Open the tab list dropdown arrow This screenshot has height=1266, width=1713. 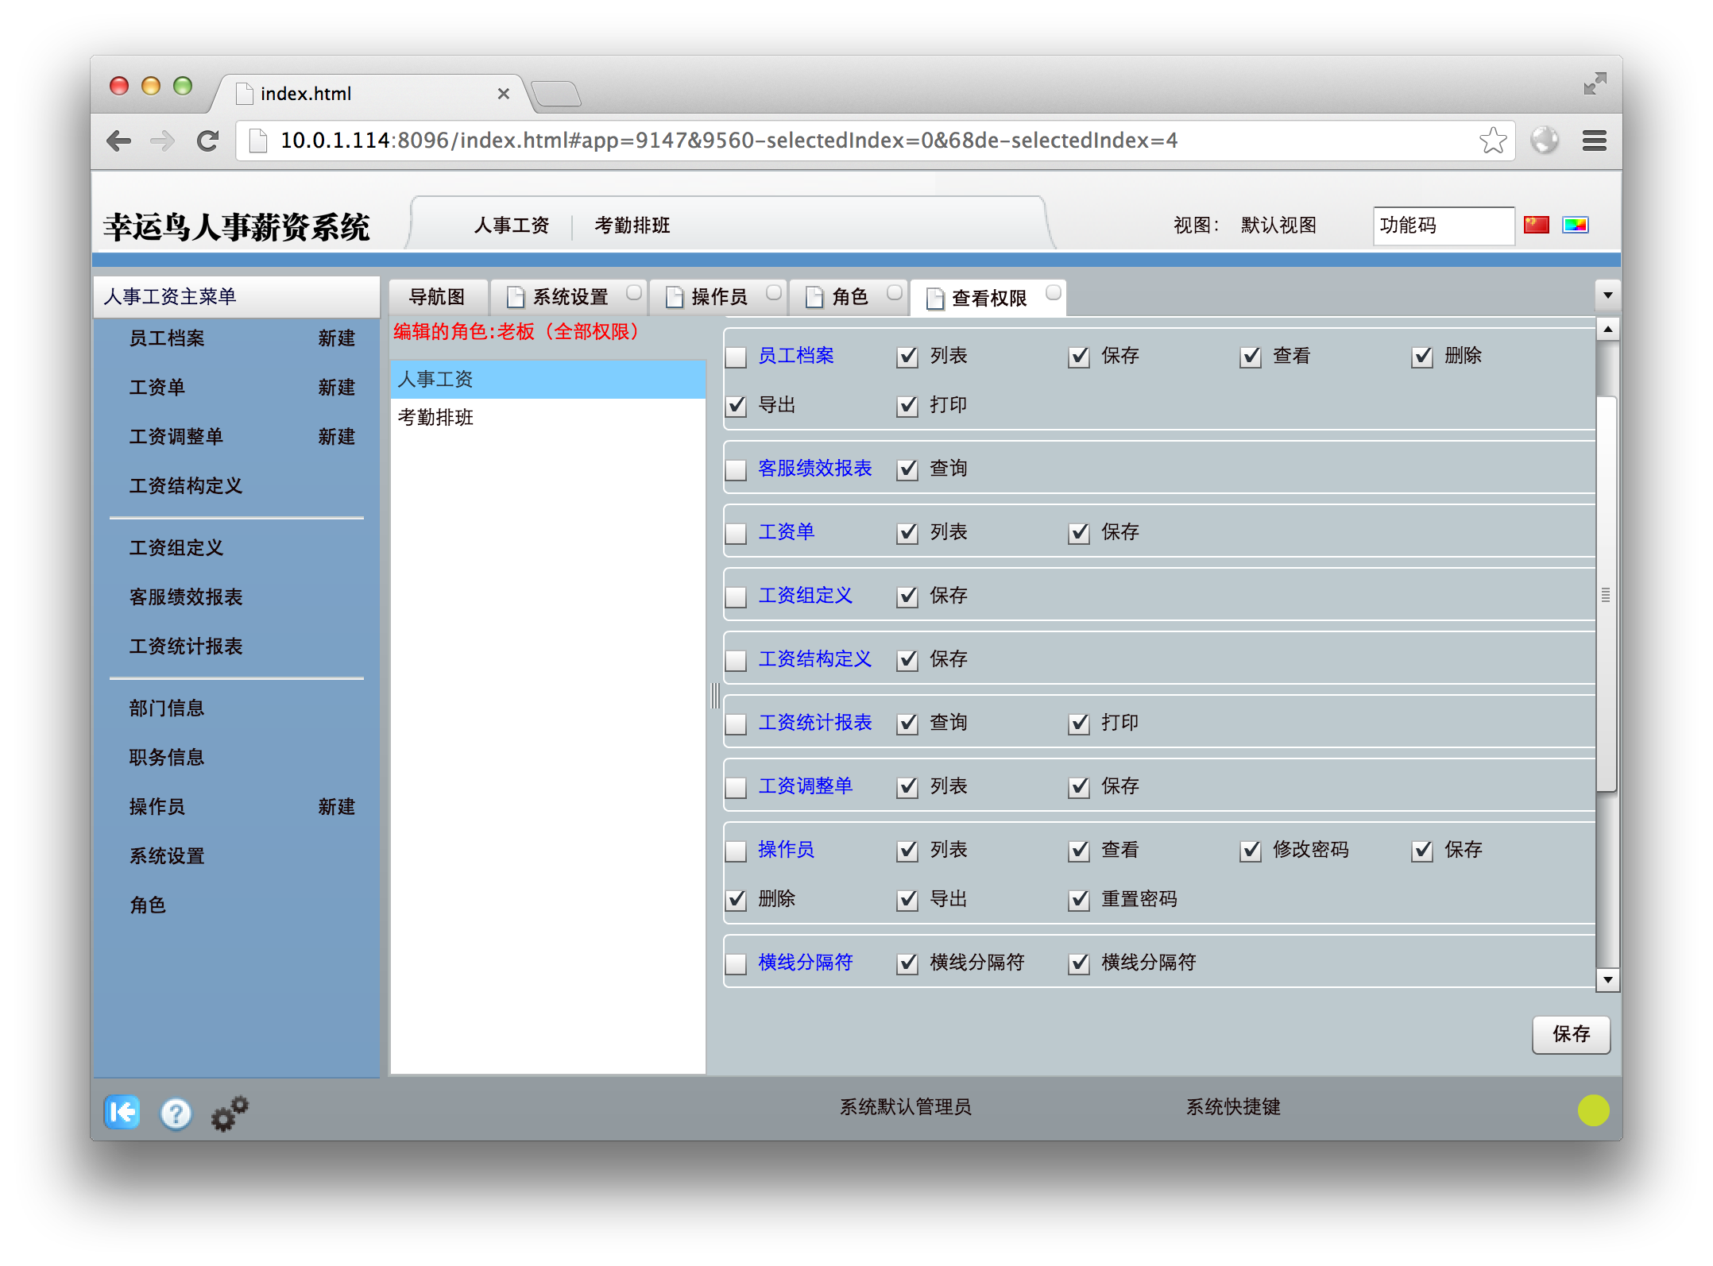click(x=1607, y=295)
